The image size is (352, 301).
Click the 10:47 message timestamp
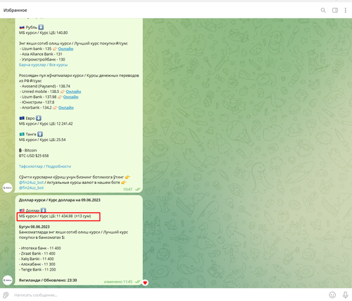[x=128, y=189]
